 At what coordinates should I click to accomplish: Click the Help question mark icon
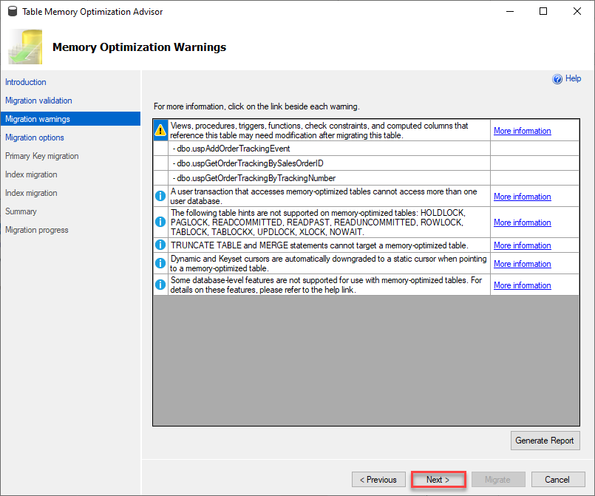click(x=557, y=79)
